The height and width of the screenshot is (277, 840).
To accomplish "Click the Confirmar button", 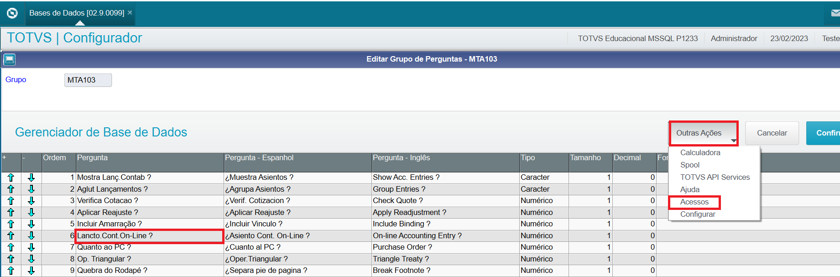I will click(x=823, y=133).
